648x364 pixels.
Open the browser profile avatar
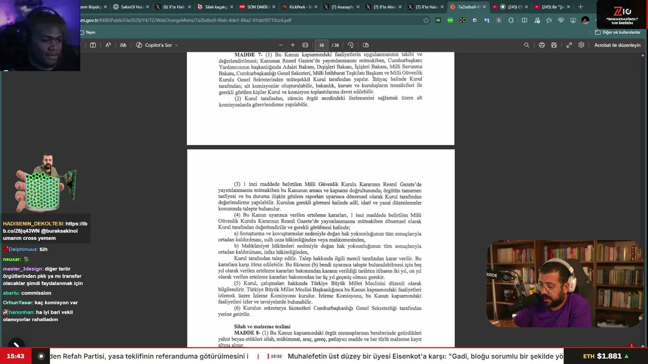click(585, 20)
